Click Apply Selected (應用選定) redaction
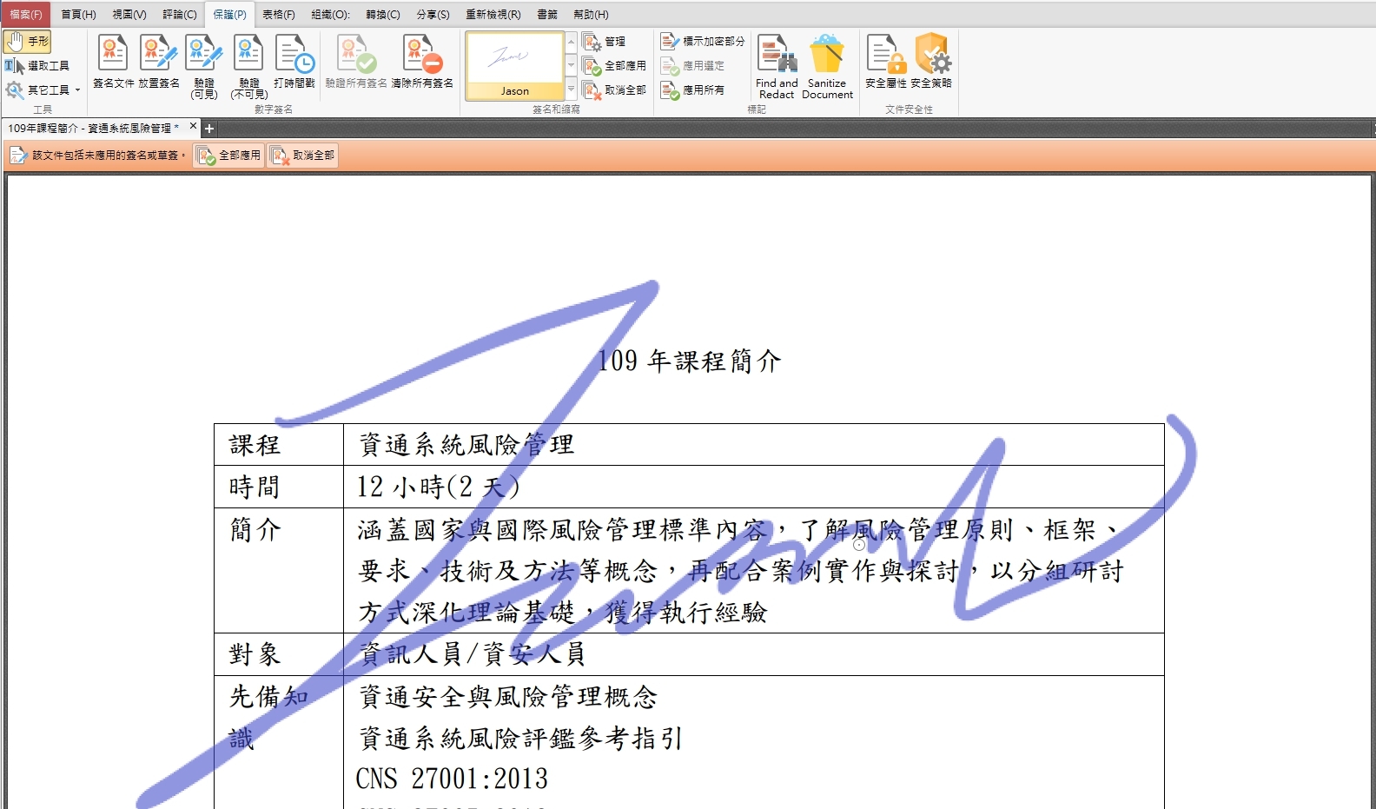Image resolution: width=1376 pixels, height=809 pixels. click(692, 65)
